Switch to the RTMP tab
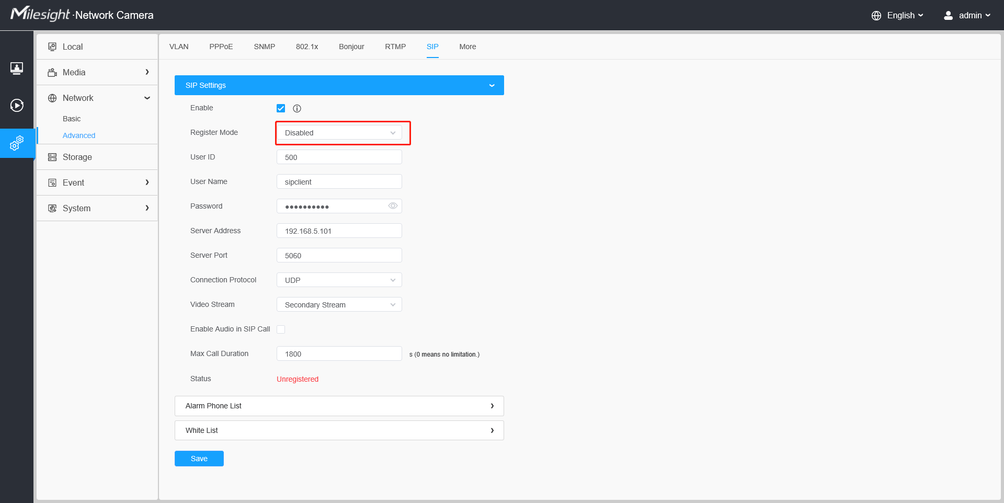Screen dimensions: 1004x503 tap(395, 47)
